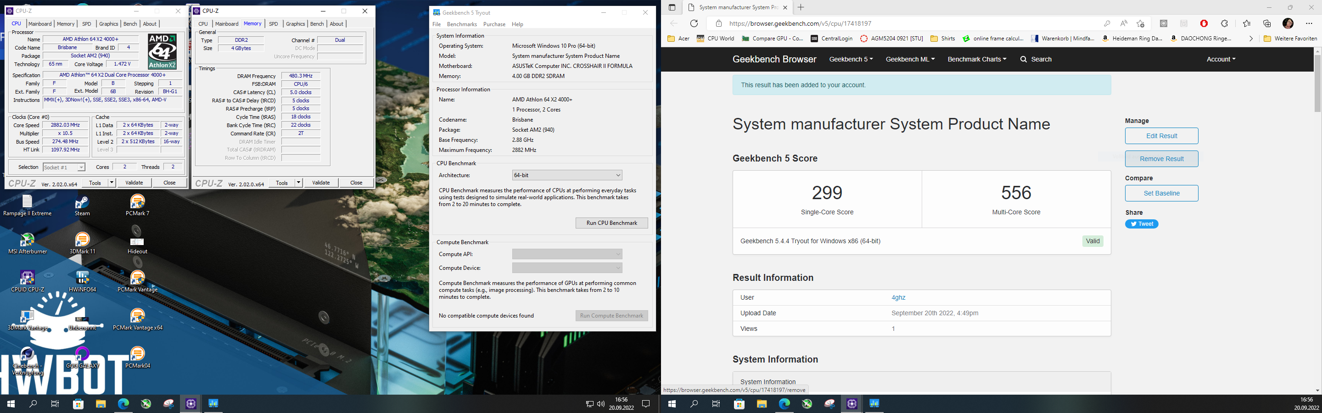
Task: Open the browser profile avatar
Action: pos(1288,23)
